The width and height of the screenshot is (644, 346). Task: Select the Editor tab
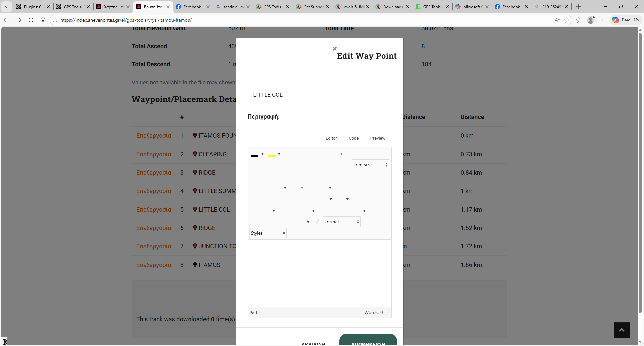pos(331,138)
